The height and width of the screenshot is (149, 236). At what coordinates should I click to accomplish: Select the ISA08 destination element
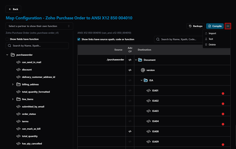point(155,131)
